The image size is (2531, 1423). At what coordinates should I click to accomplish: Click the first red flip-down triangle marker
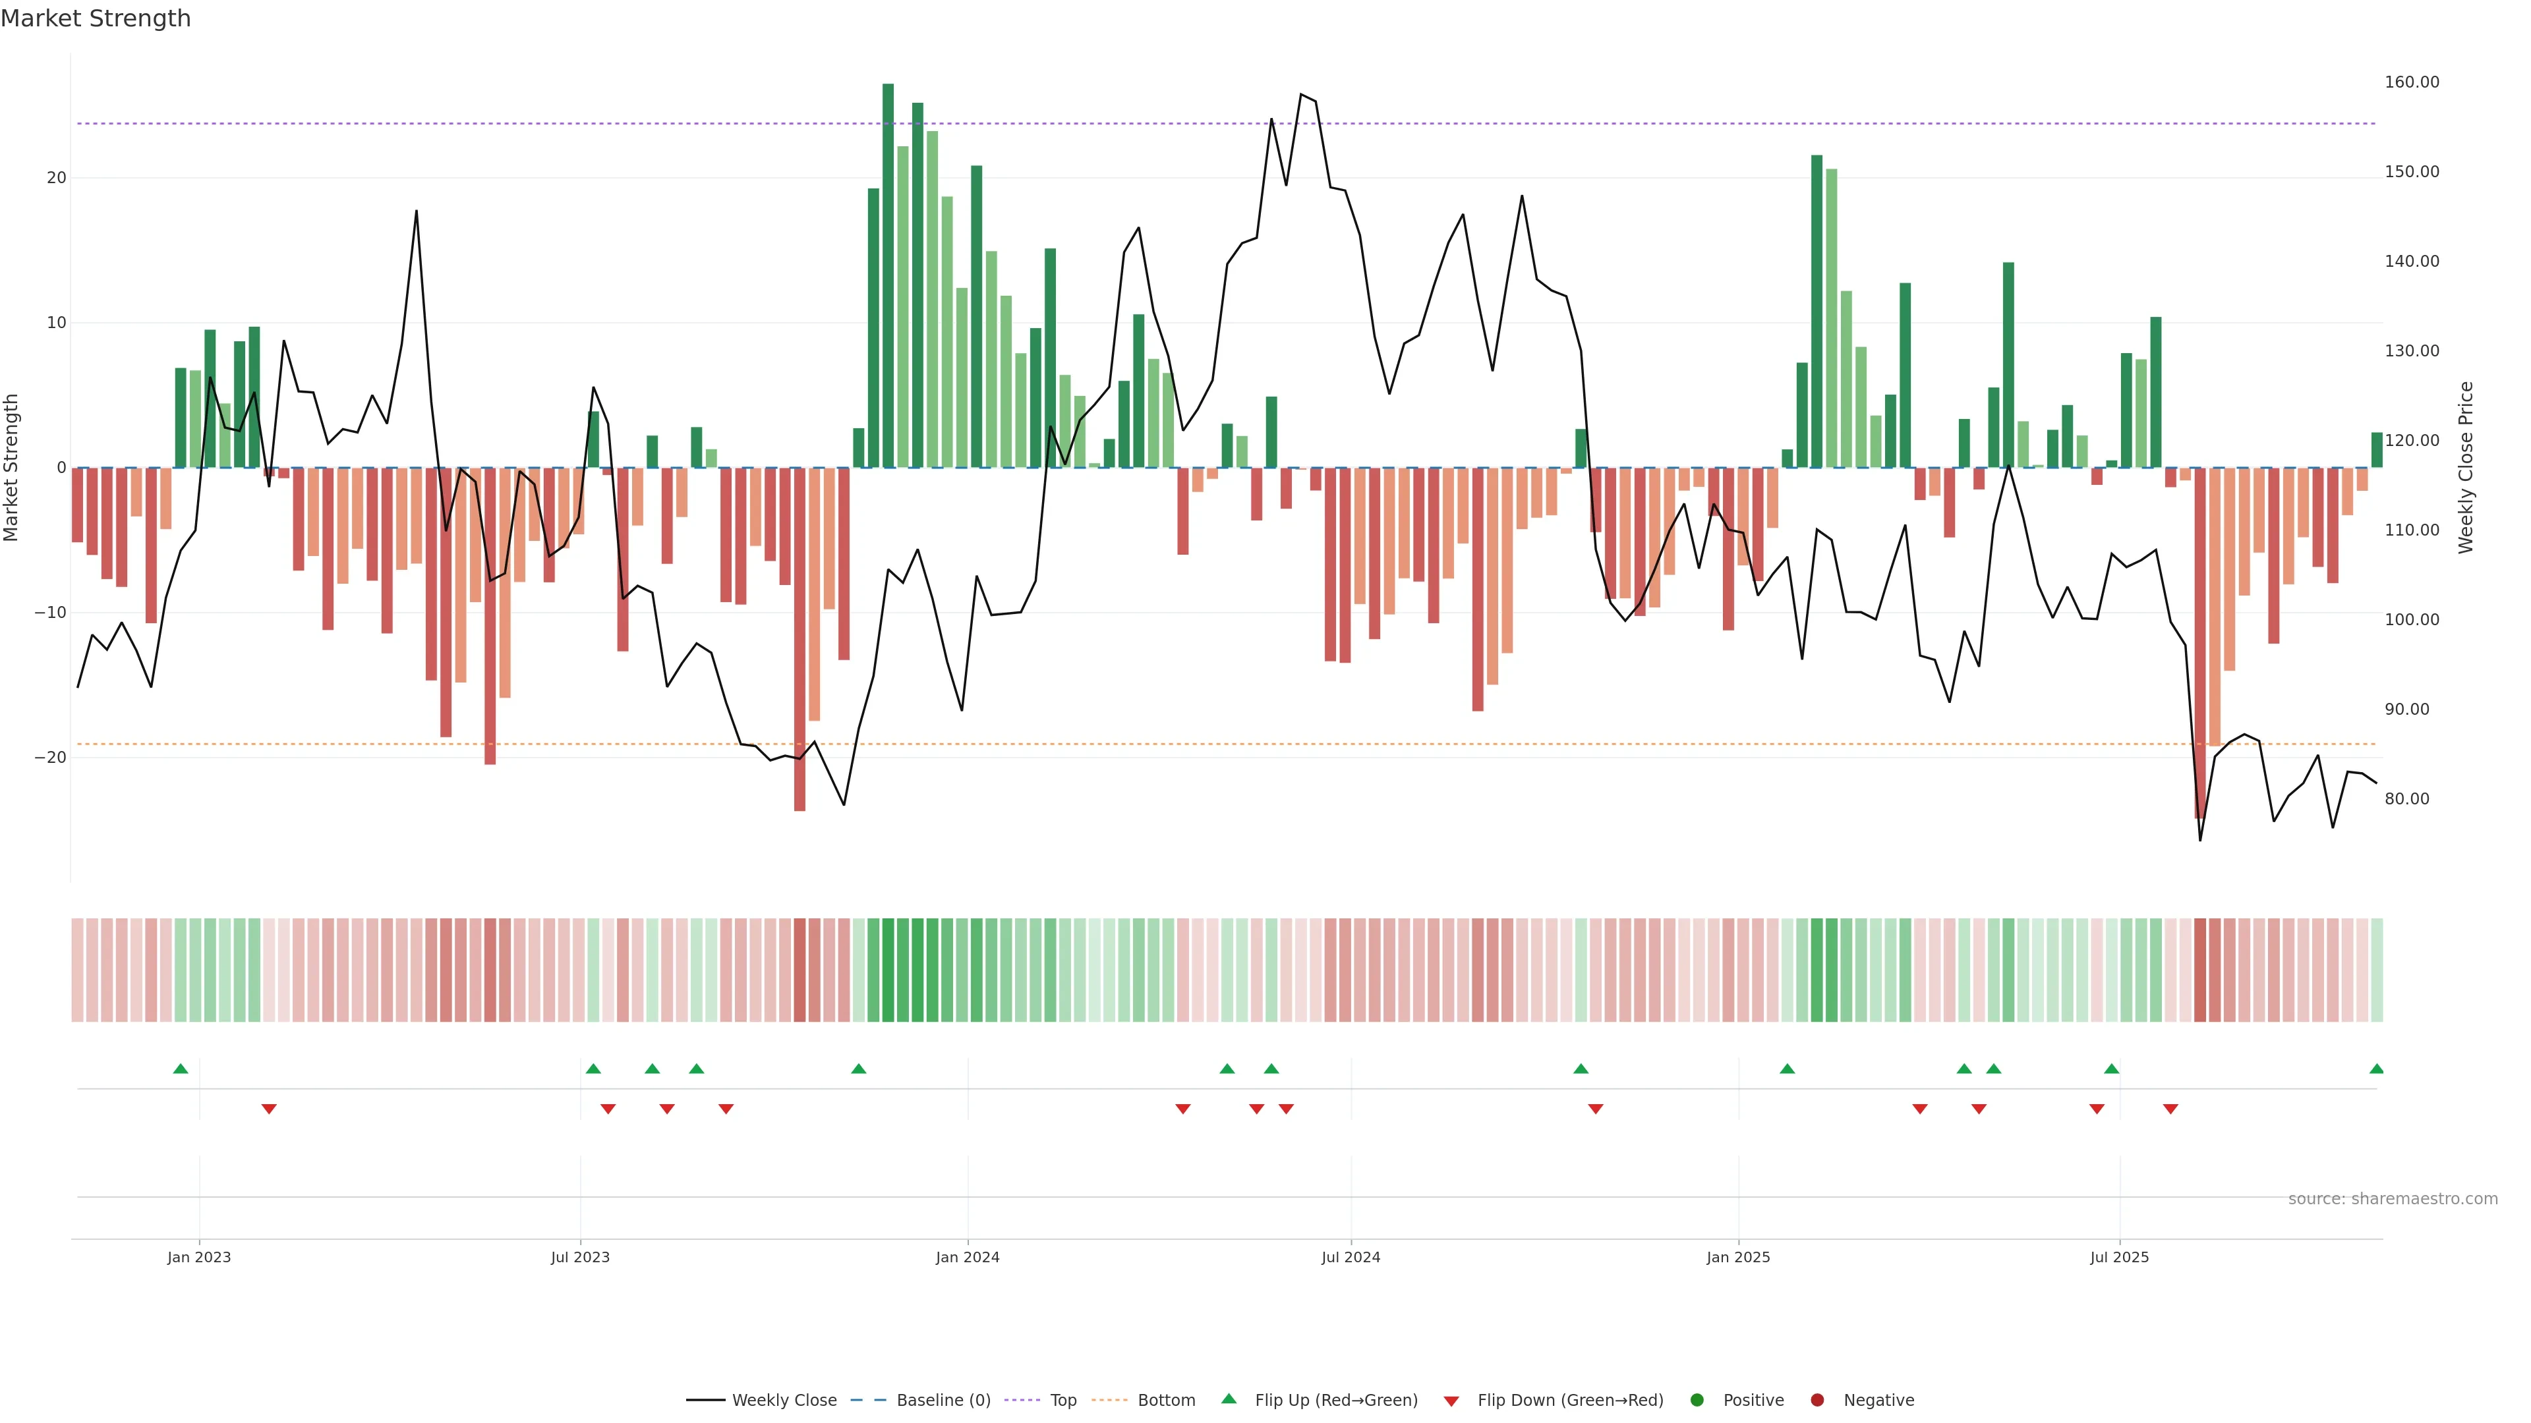point(269,1109)
